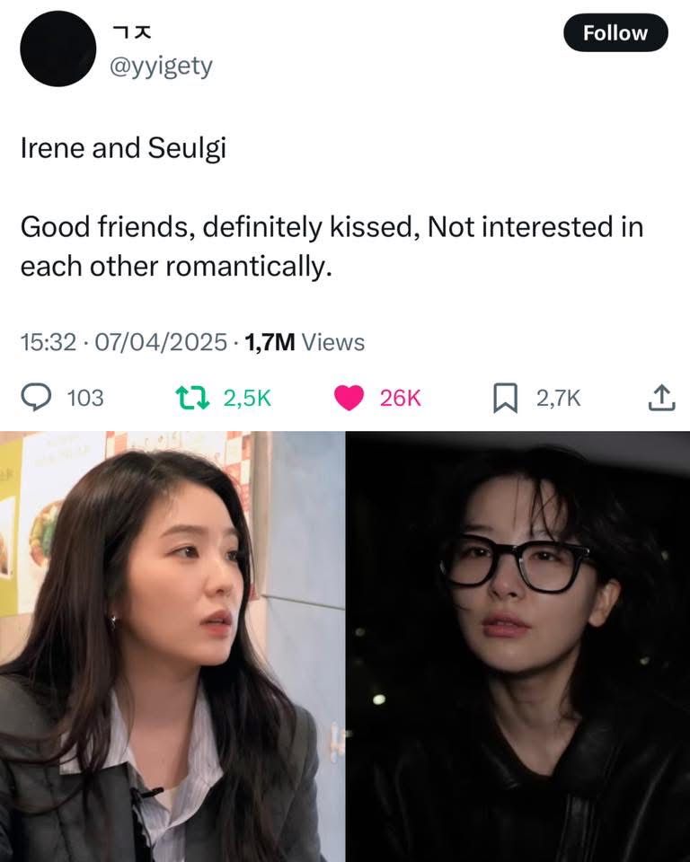Click the 1,7M Views label
This screenshot has height=862, width=690.
(305, 342)
